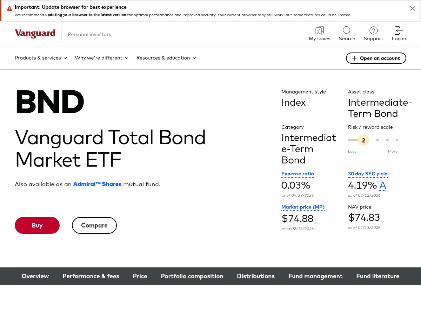421x315 pixels.
Task: Expand the Products & services menu
Action: coord(40,58)
